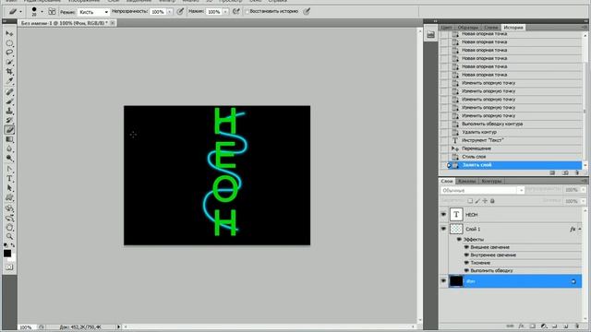Screen dimensions: 591x332
Task: Select the Clone Stamp tool
Action: 9,111
